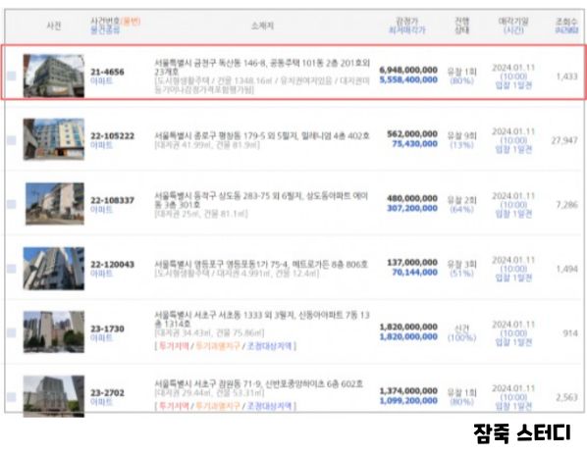Tick the checkbox for case 22-105222
Image resolution: width=587 pixels, height=455 pixels.
12,140
